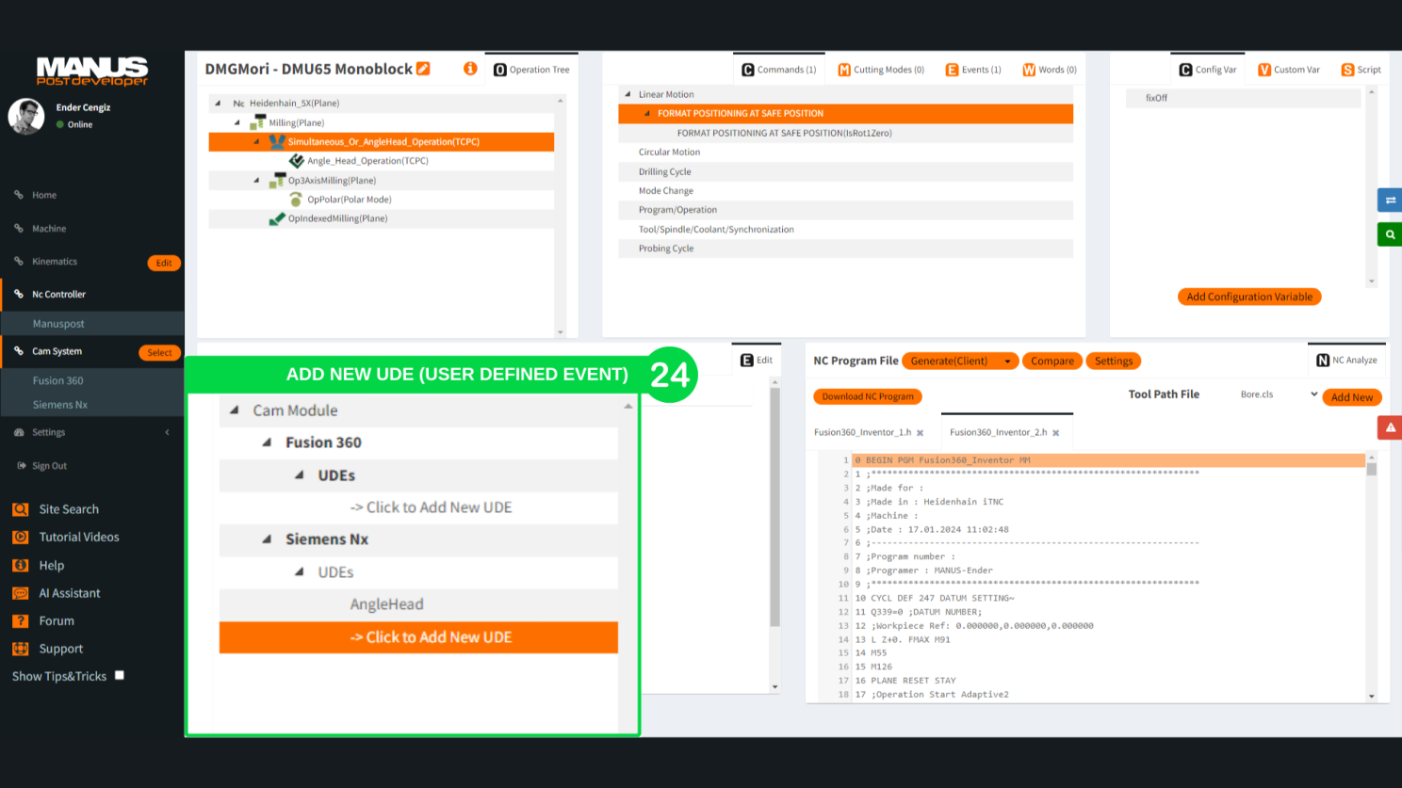
Task: Collapse the Siemens Nx tree node
Action: coord(267,539)
